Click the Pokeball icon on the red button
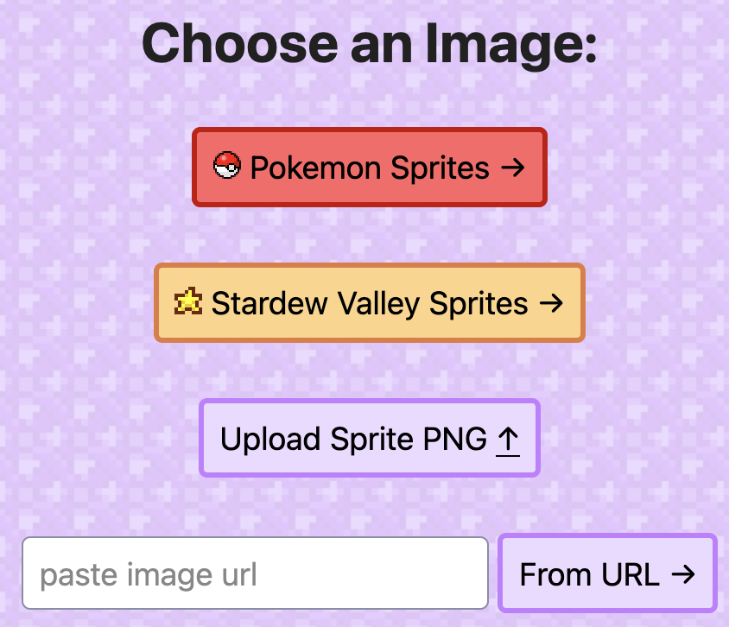The image size is (729, 627). 226,167
